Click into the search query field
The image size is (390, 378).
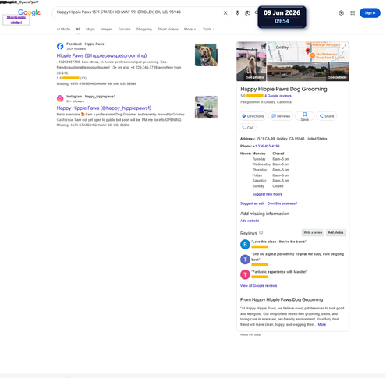138,12
